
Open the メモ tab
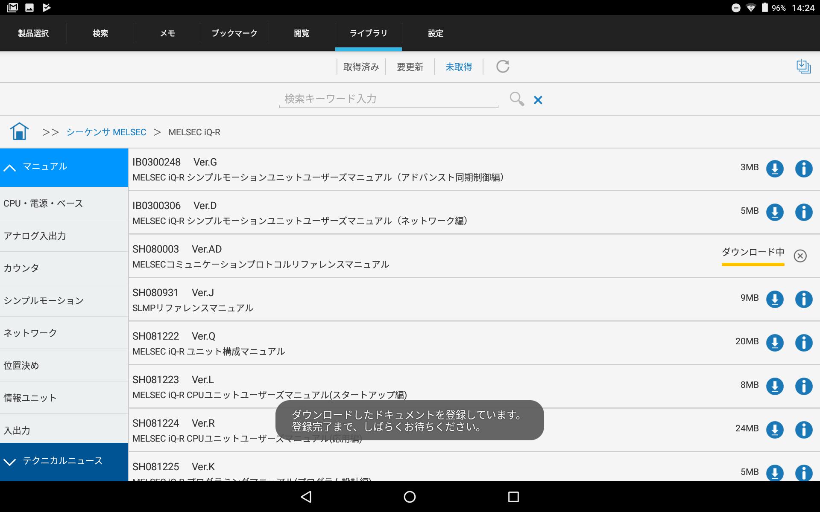(x=167, y=33)
